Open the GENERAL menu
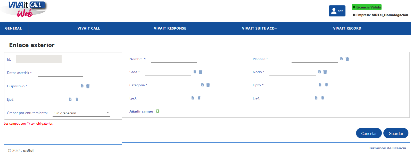Image resolution: width=414 pixels, height=157 pixels. point(13,29)
